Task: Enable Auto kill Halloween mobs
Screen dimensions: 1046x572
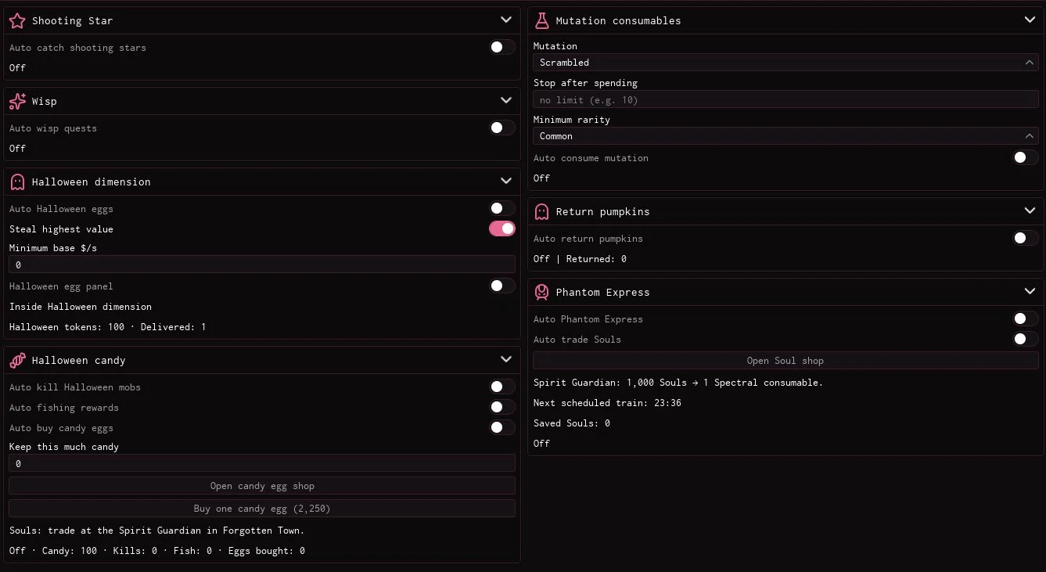Action: 502,387
